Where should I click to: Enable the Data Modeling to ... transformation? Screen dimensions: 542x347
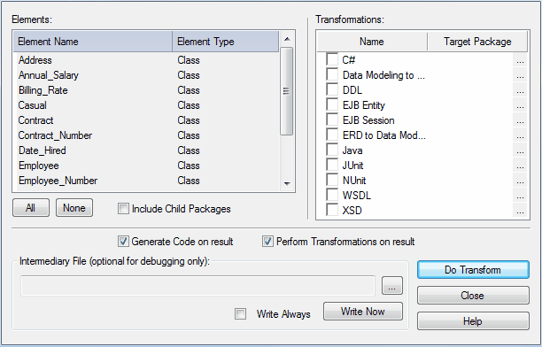pyautogui.click(x=332, y=74)
